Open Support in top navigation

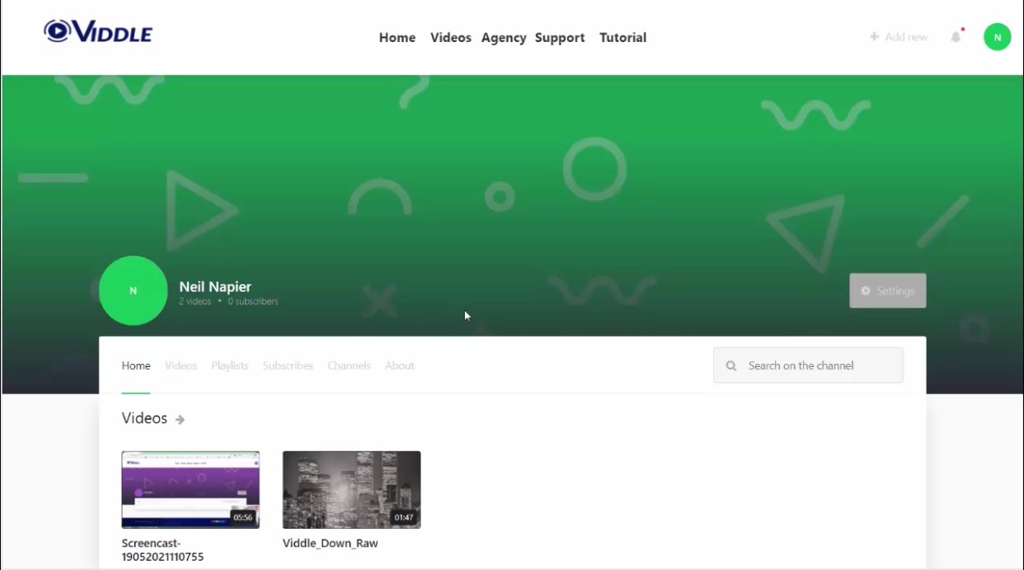[560, 38]
